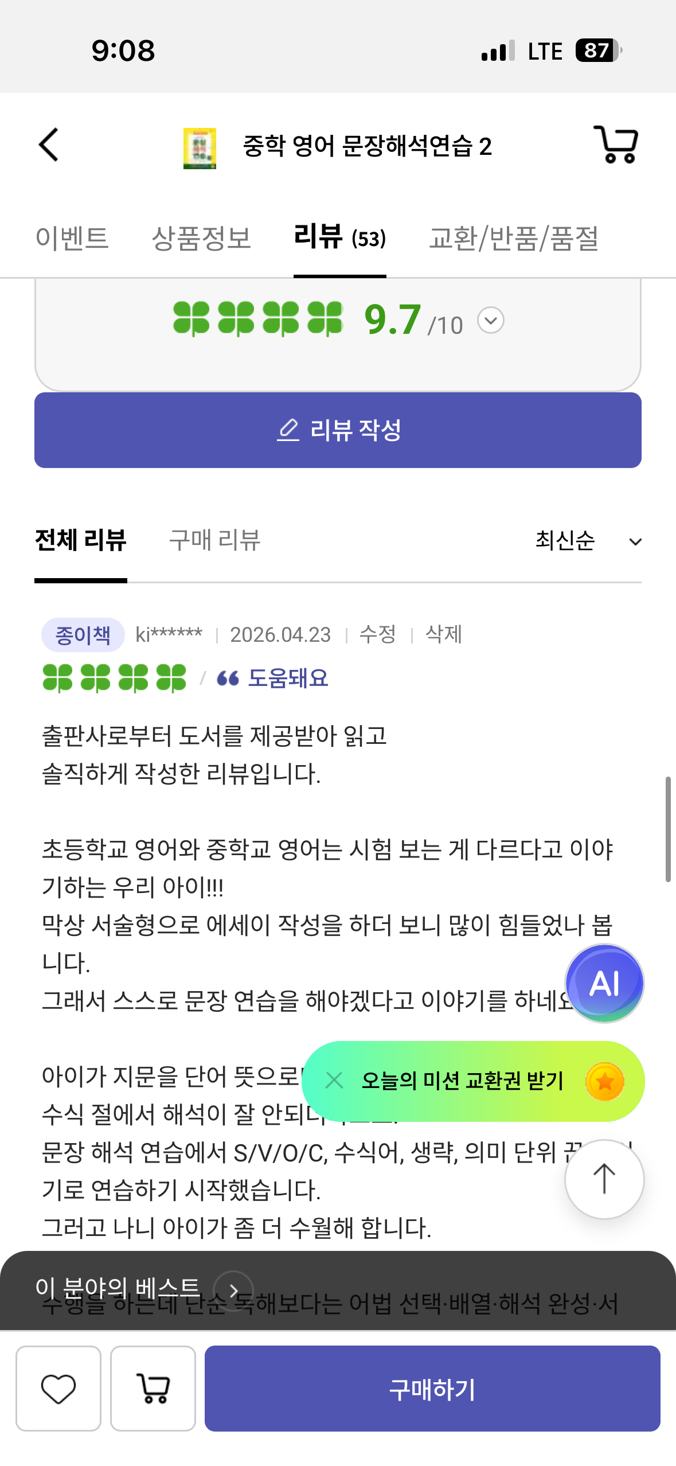Dismiss the 오늘의 미션 banner
The width and height of the screenshot is (676, 1466).
tap(334, 1081)
